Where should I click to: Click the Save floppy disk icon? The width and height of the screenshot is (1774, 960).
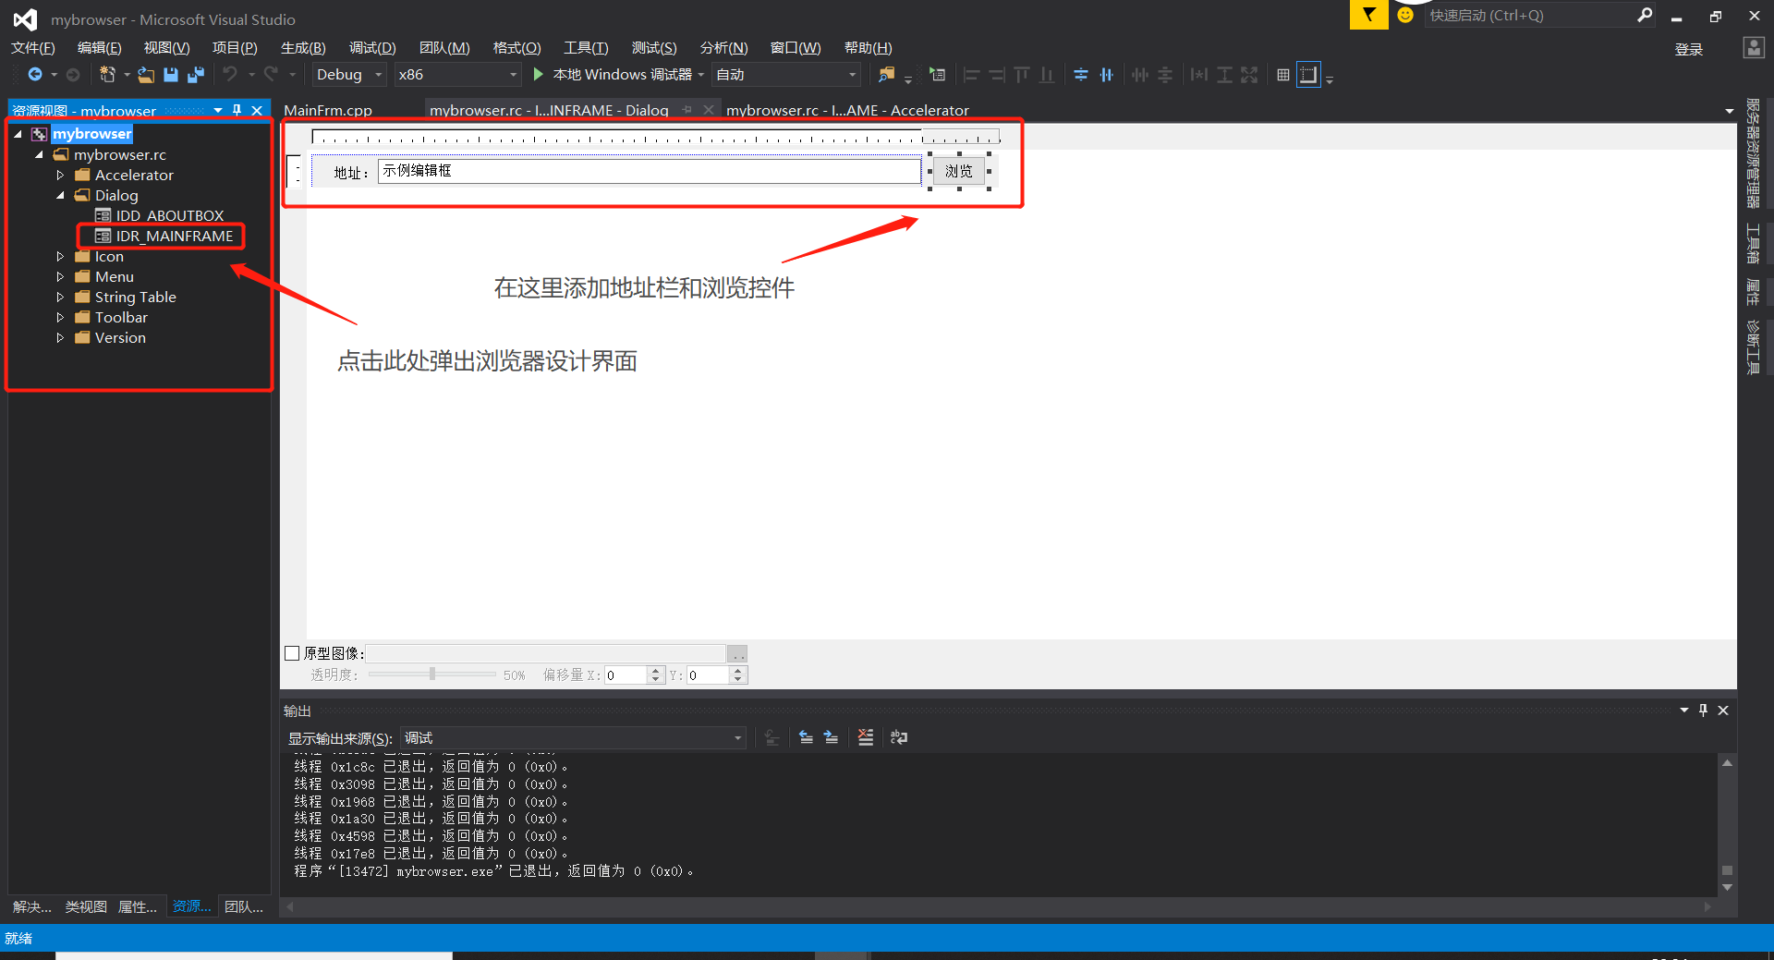pos(171,75)
